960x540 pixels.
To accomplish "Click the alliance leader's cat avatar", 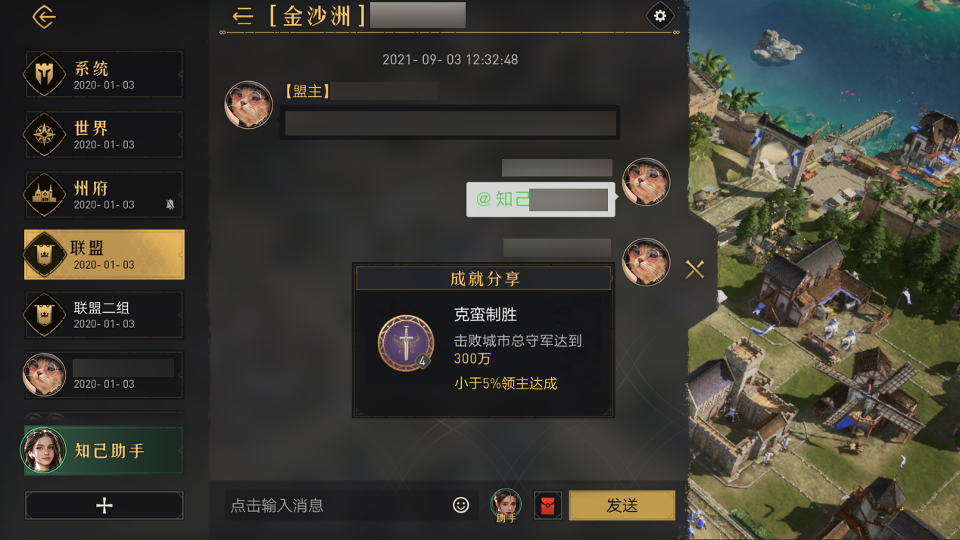I will 248,105.
